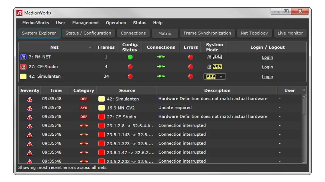Switch to the Matrix tab
Screen dimensions: 325x182
point(165,33)
